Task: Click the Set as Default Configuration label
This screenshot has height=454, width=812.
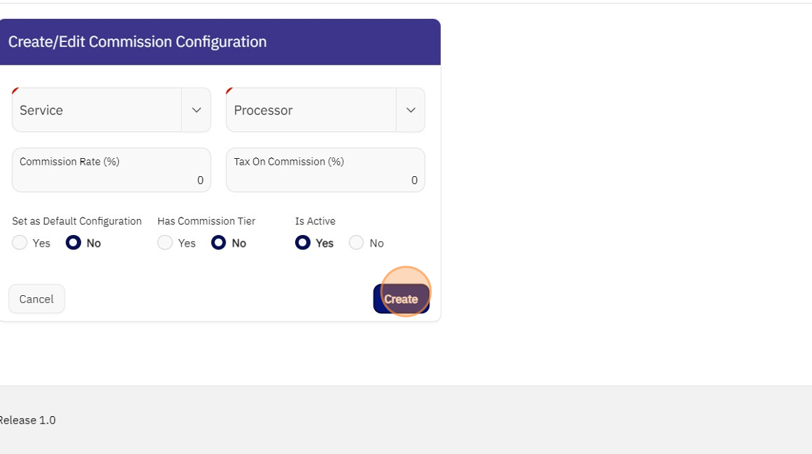Action: (77, 221)
